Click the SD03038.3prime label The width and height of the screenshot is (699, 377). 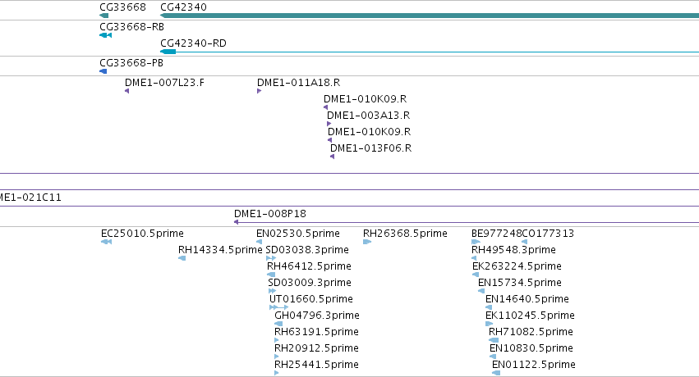(x=307, y=250)
